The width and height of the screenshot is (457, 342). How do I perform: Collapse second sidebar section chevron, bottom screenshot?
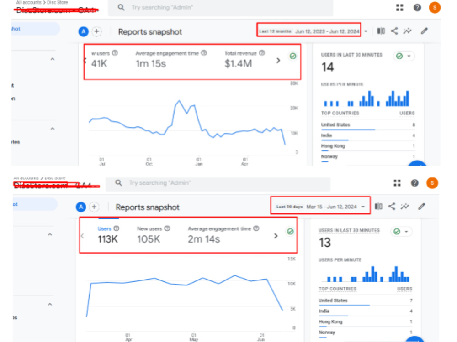pyautogui.click(x=50, y=304)
